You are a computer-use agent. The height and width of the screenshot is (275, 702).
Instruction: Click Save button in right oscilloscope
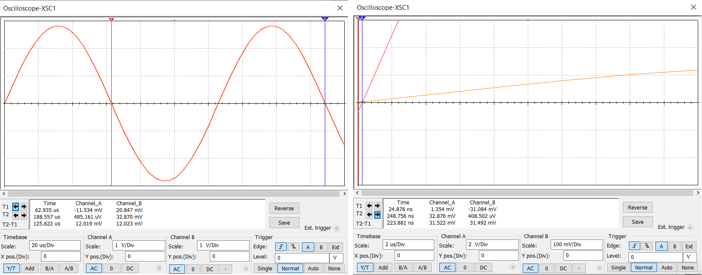638,222
